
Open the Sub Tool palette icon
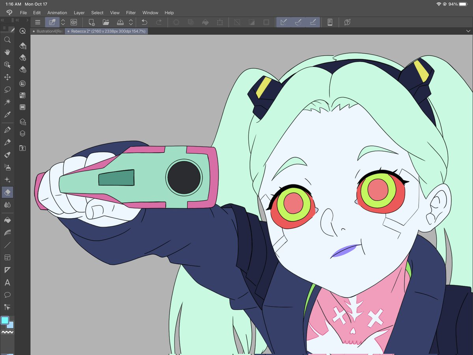pyautogui.click(x=22, y=46)
